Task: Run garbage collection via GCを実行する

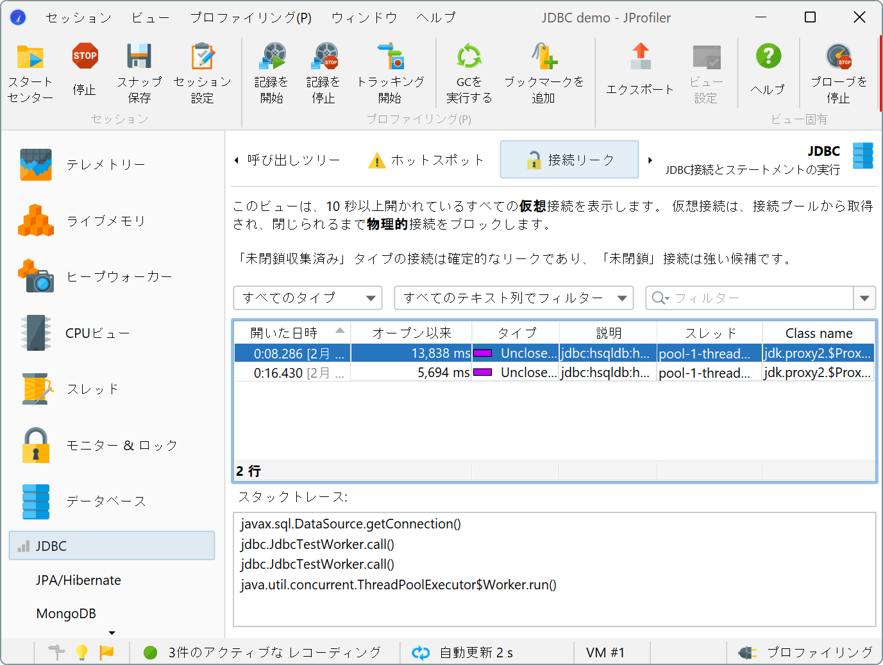Action: click(469, 74)
